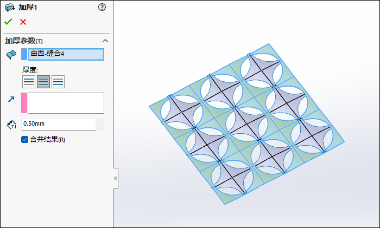Cancel the thicken feature with red X
The width and height of the screenshot is (380, 228).
tap(23, 22)
